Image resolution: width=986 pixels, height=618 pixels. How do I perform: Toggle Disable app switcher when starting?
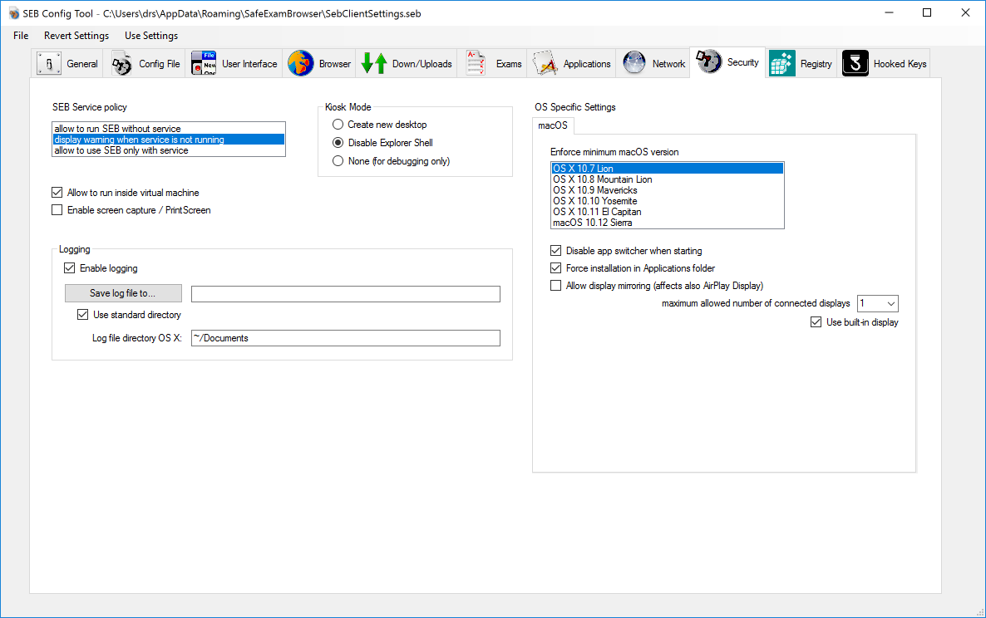[556, 251]
